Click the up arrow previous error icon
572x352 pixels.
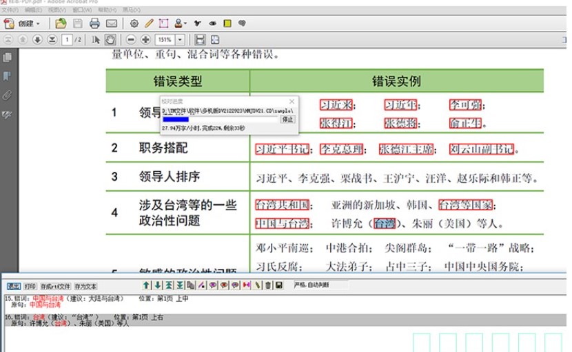146,285
